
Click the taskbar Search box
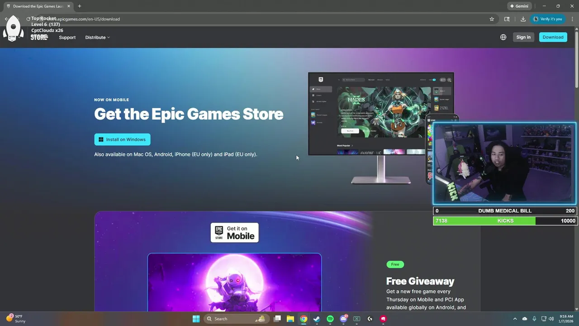(x=236, y=319)
